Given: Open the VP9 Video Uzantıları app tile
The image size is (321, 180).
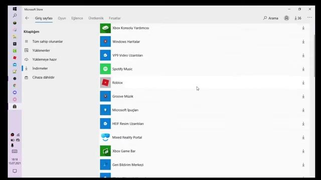Looking at the screenshot, I should click(105, 55).
